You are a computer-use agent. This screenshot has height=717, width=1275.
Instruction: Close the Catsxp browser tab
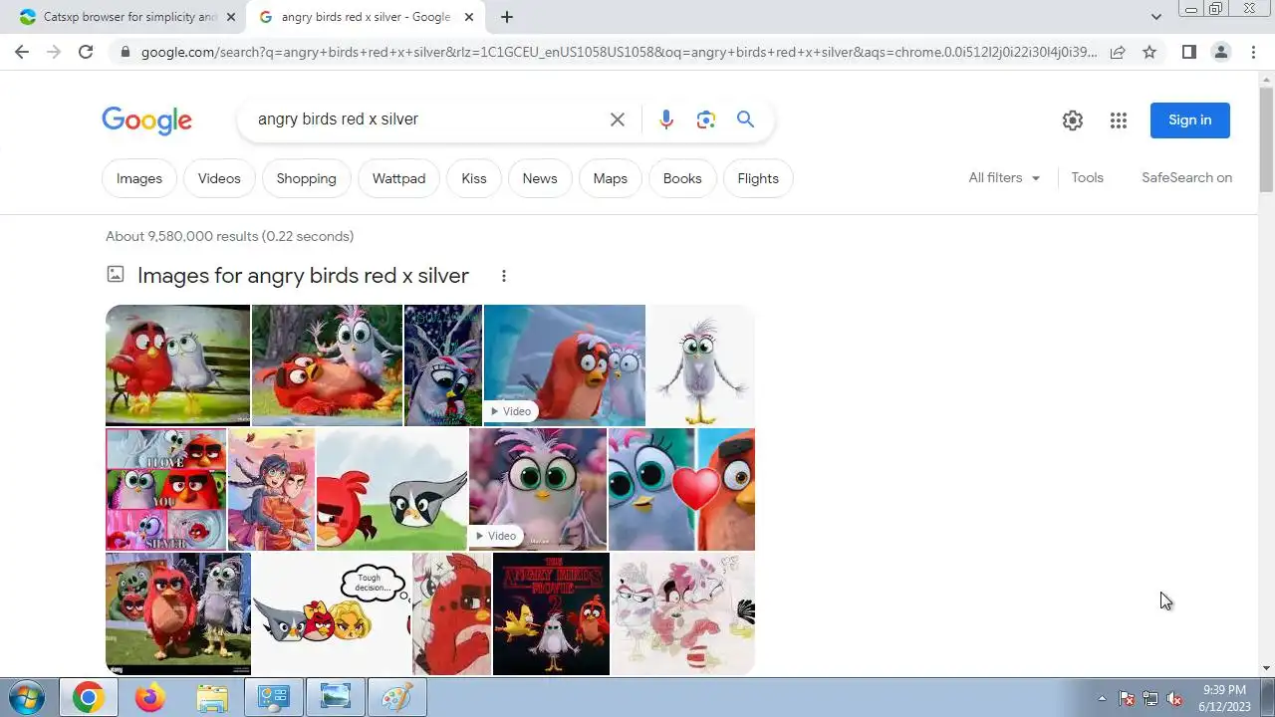point(231,17)
